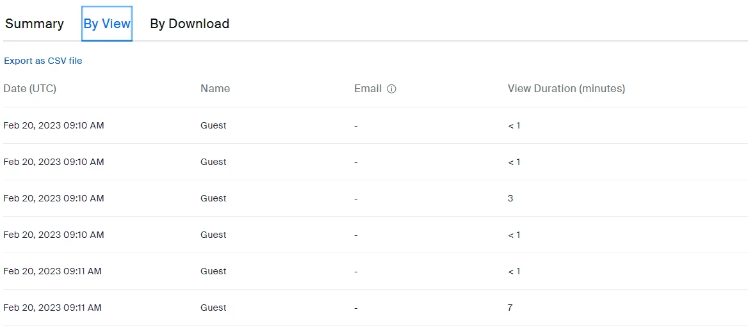The image size is (748, 328).
Task: Click Guest name in the first row
Action: pos(213,126)
